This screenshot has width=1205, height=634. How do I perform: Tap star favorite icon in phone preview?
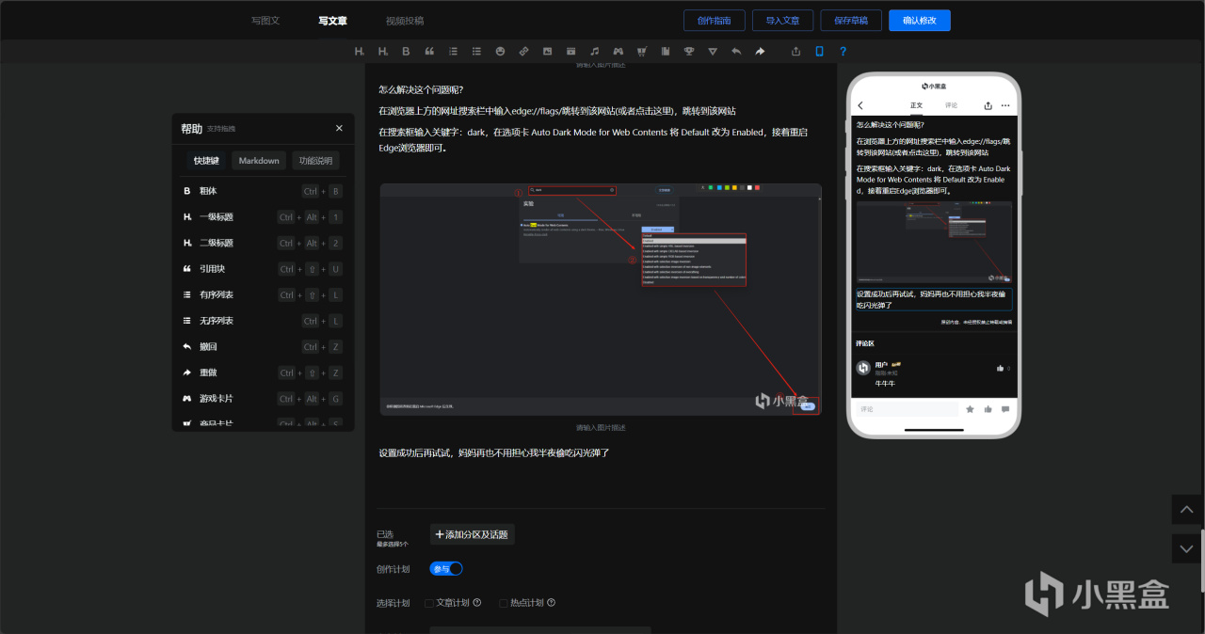click(970, 409)
